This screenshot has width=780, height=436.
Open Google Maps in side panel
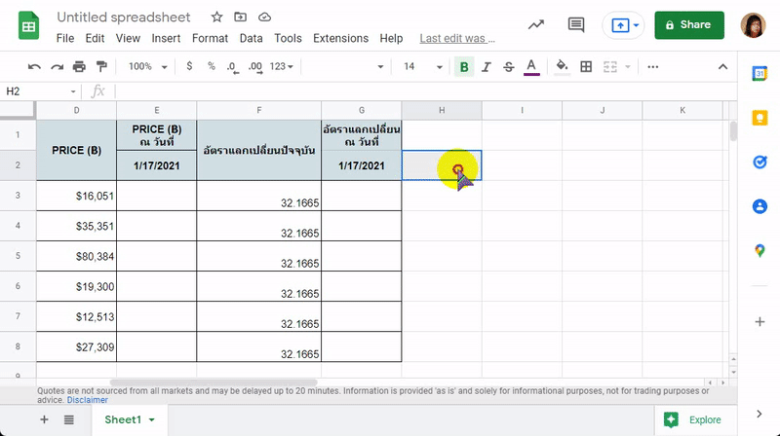tap(760, 251)
